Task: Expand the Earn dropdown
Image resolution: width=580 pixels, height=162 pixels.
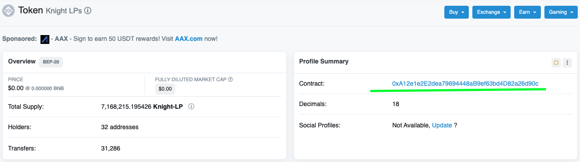Action: pyautogui.click(x=528, y=12)
